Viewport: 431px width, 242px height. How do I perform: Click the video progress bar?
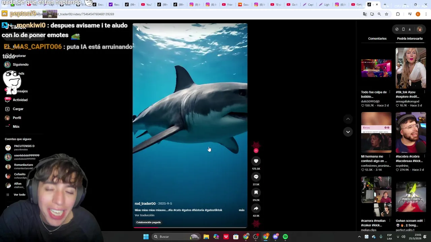click(x=190, y=228)
